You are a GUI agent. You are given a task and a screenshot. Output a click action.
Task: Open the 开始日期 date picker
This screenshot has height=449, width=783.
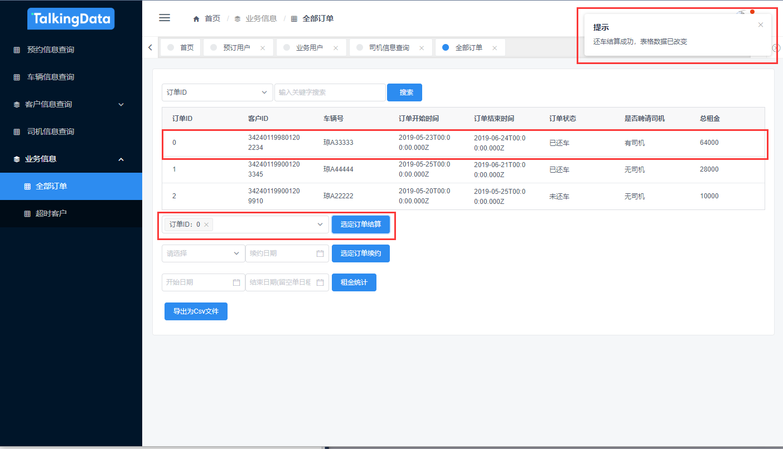(203, 282)
